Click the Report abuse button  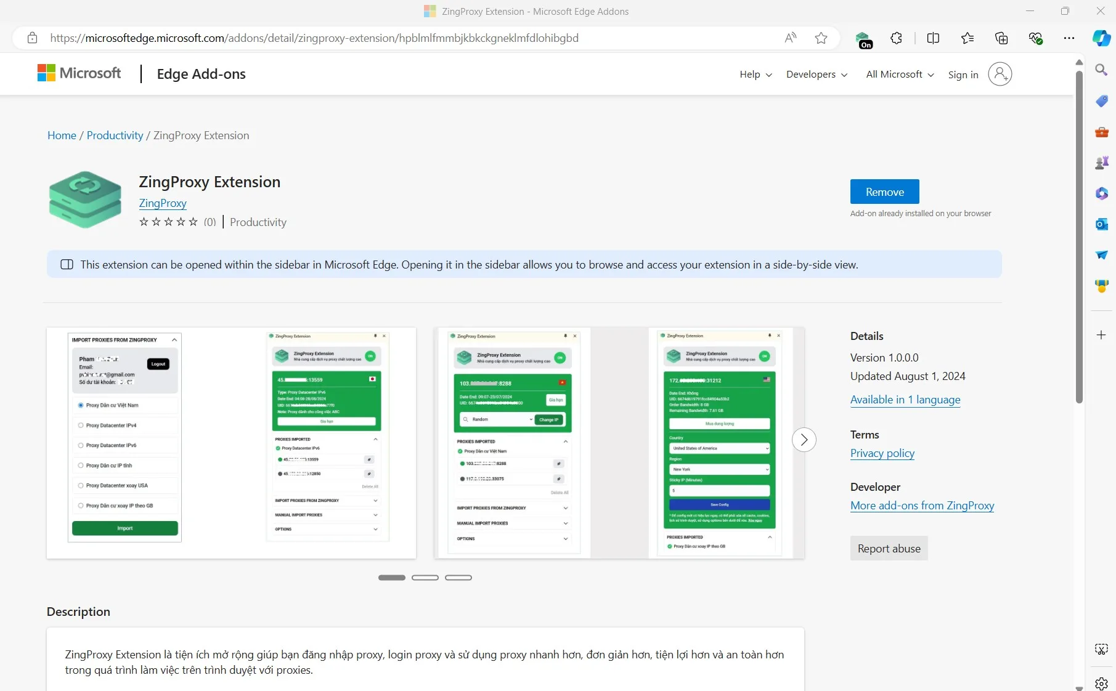(x=889, y=548)
